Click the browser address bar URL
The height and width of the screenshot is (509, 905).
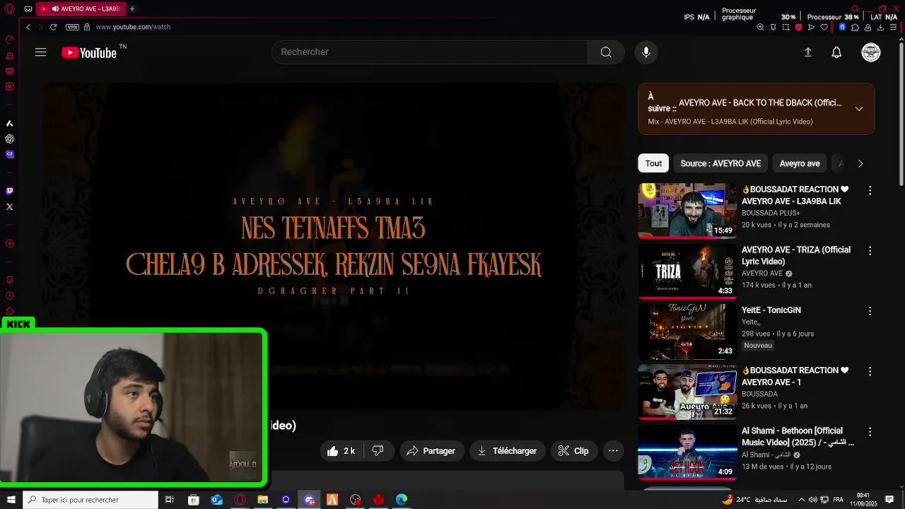[133, 27]
